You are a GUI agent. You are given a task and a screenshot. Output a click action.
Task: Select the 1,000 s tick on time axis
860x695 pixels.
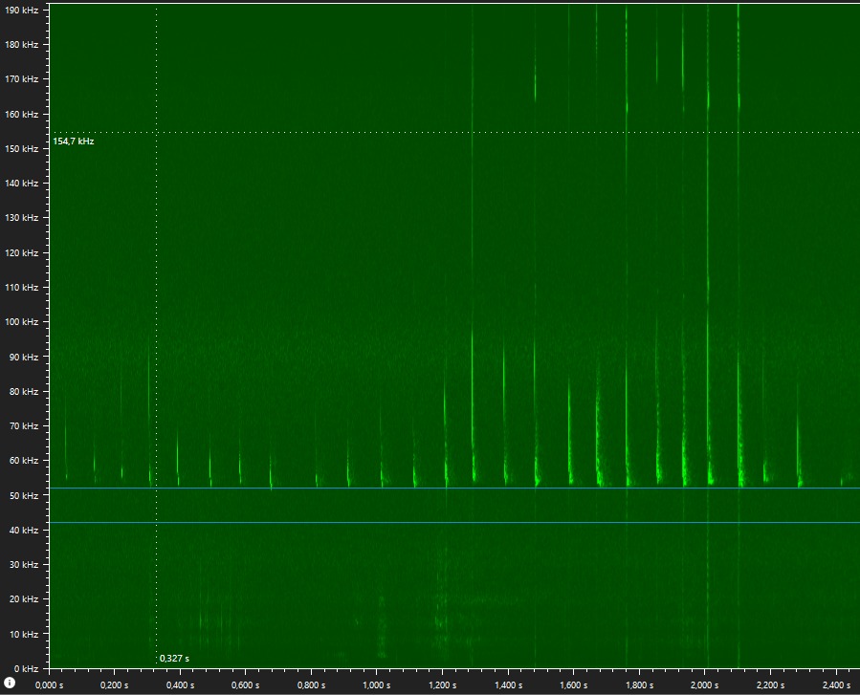[x=376, y=673]
